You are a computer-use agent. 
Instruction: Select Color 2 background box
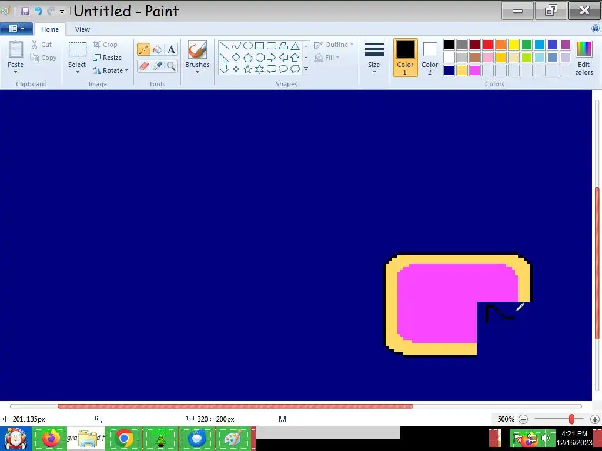(430, 58)
